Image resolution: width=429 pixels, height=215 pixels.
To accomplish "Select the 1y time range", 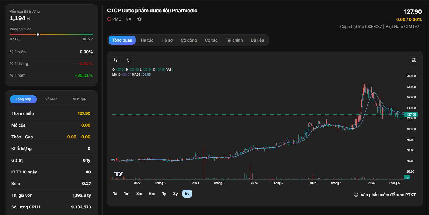I will pos(164,194).
